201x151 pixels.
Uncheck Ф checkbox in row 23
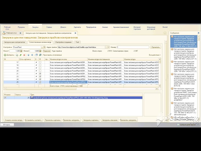[40, 76]
